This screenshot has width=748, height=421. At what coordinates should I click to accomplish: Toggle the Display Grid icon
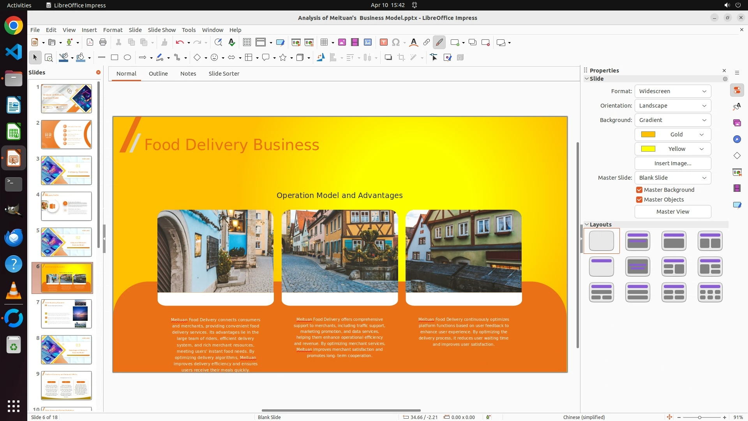(247, 42)
